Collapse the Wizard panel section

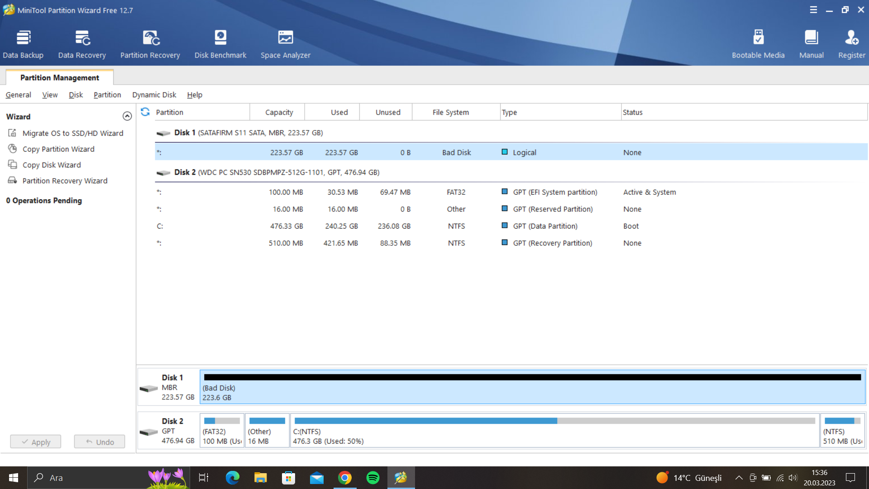[127, 116]
